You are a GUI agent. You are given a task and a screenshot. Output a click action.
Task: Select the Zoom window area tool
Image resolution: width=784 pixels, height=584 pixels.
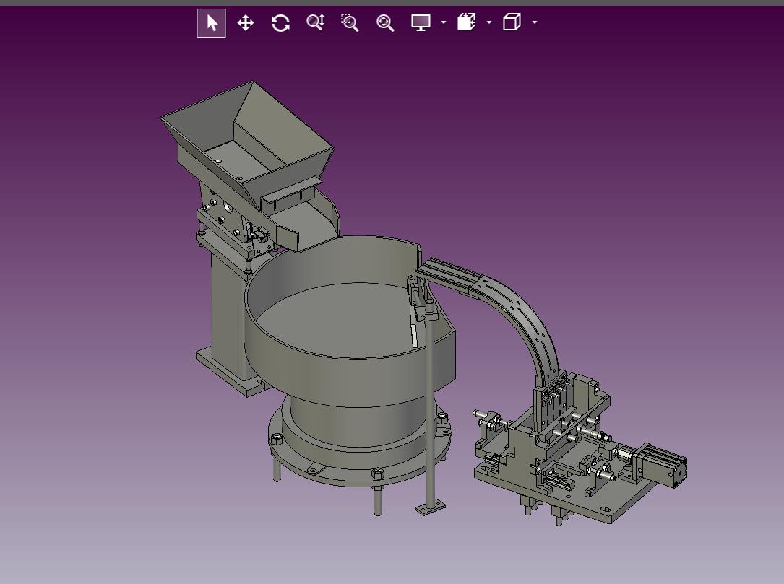click(x=350, y=23)
